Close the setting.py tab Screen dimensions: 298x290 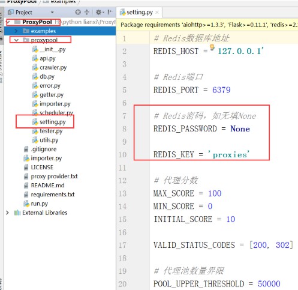tap(157, 13)
